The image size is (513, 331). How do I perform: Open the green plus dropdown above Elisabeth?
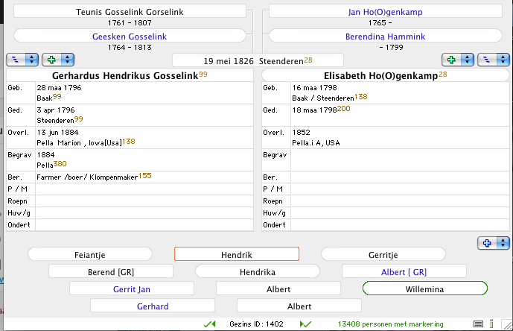(x=468, y=60)
